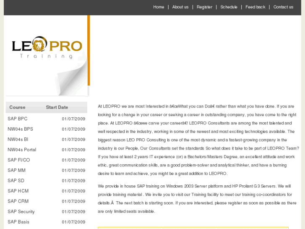Select the SAP MM course

point(16,170)
